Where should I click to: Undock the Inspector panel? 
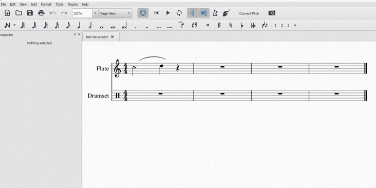point(75,34)
